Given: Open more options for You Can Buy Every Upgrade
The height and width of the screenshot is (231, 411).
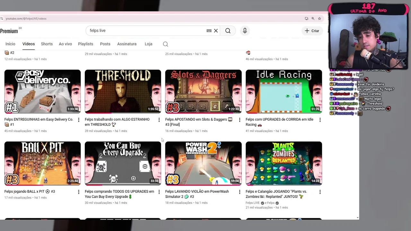Looking at the screenshot, I should (x=159, y=192).
